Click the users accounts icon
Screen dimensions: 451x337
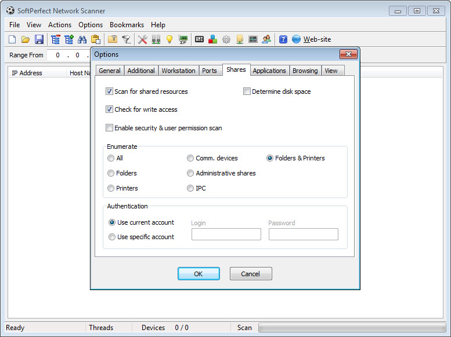click(266, 39)
